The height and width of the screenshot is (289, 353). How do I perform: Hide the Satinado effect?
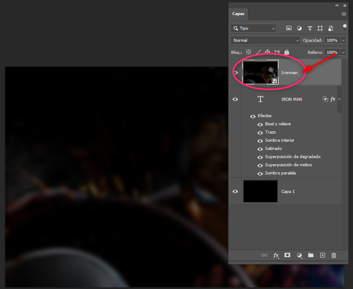[x=260, y=149]
